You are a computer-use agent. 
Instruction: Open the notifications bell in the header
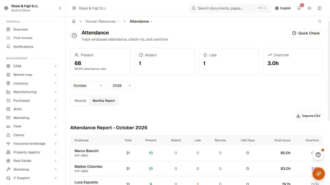299,8
